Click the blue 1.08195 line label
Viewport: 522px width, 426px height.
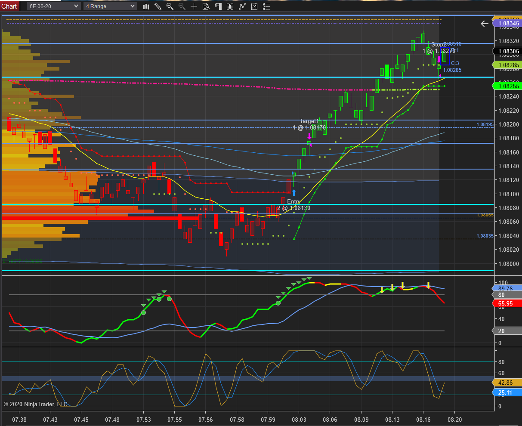coord(485,124)
